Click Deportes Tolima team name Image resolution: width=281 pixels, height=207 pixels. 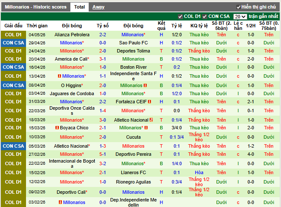pos(133,51)
